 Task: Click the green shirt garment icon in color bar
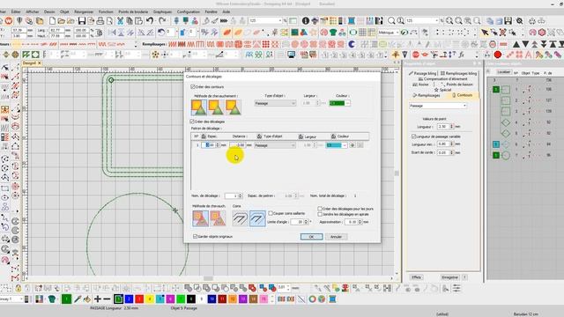click(x=52, y=299)
